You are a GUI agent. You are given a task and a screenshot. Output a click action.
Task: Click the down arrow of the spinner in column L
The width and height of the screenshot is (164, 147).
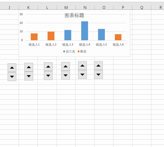48,75
